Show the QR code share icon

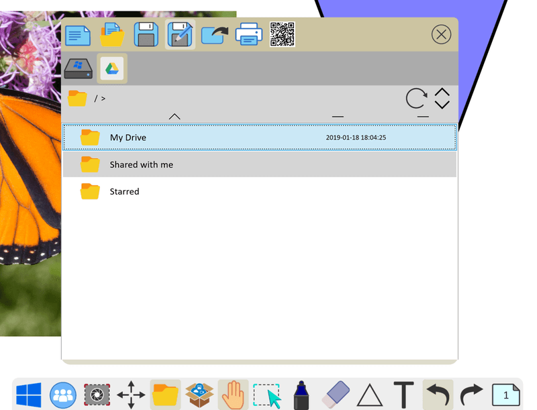[282, 34]
